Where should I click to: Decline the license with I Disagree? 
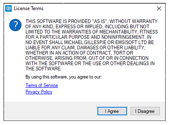[145, 111]
